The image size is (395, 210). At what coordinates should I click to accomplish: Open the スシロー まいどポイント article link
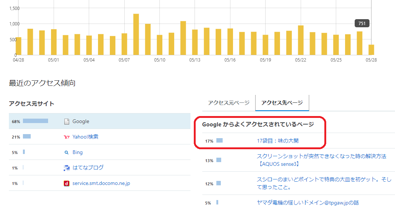(x=324, y=183)
